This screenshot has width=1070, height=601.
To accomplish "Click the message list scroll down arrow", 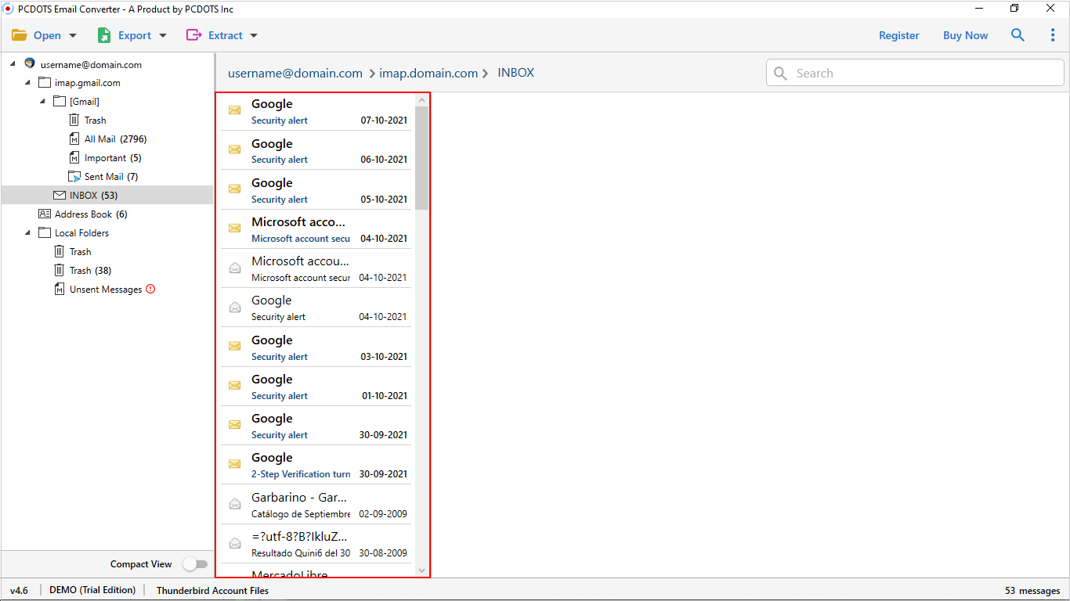I will pyautogui.click(x=422, y=570).
